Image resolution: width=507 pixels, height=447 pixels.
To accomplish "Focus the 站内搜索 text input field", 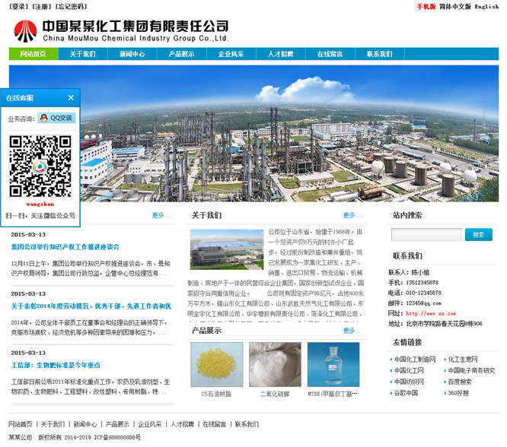I will (426, 235).
